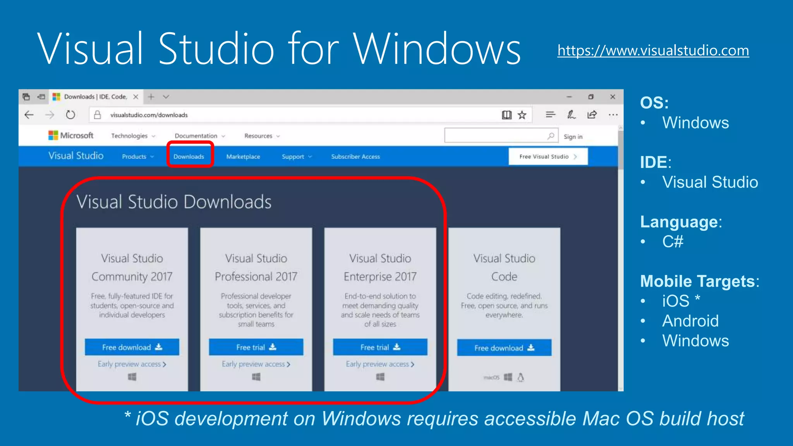Click Free trial for Professional 2017
This screenshot has width=793, height=446.
point(256,347)
